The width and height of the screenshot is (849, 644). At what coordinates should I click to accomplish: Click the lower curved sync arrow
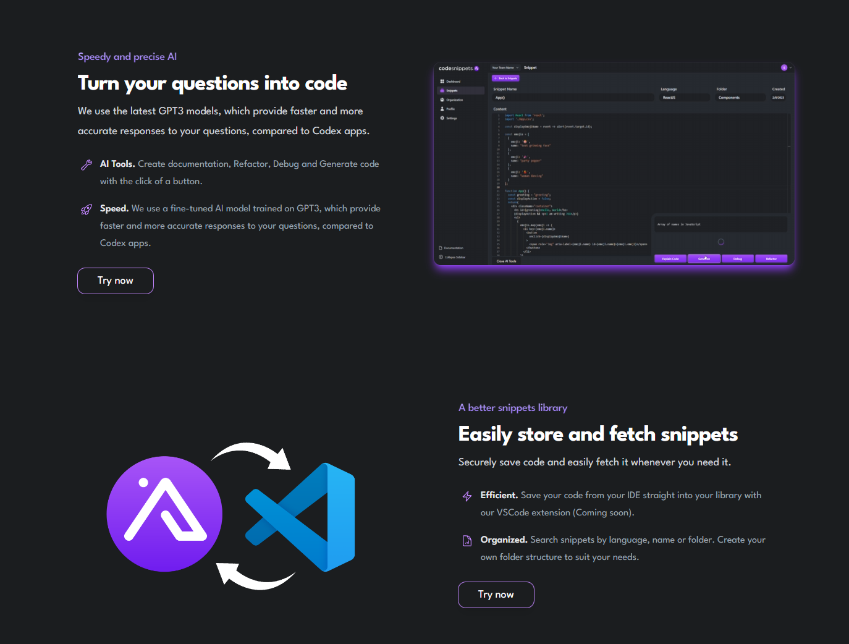click(255, 575)
